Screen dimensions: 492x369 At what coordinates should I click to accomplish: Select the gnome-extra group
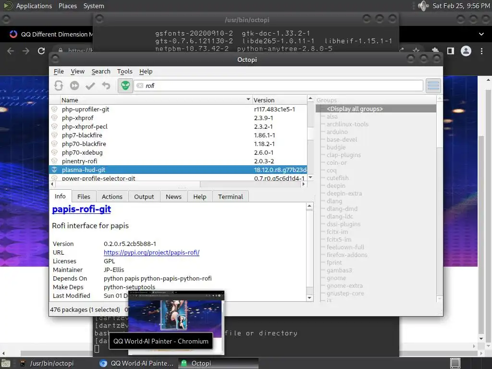tap(344, 286)
